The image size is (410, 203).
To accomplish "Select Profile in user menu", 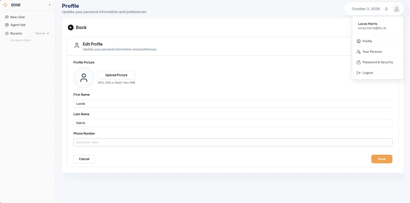I will click(x=378, y=41).
